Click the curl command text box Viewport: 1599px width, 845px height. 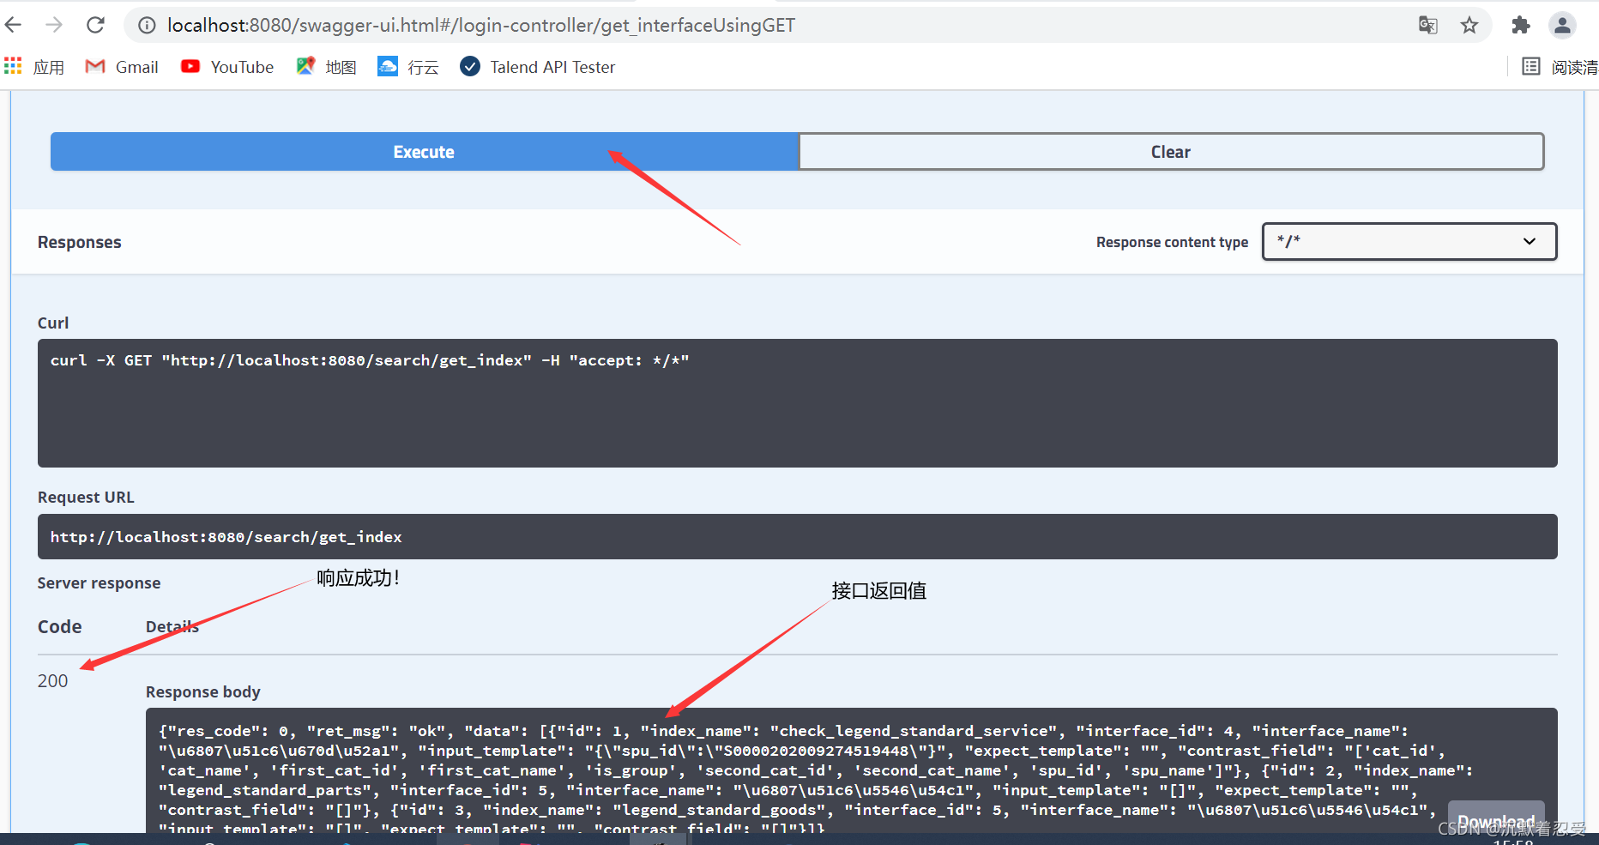797,403
